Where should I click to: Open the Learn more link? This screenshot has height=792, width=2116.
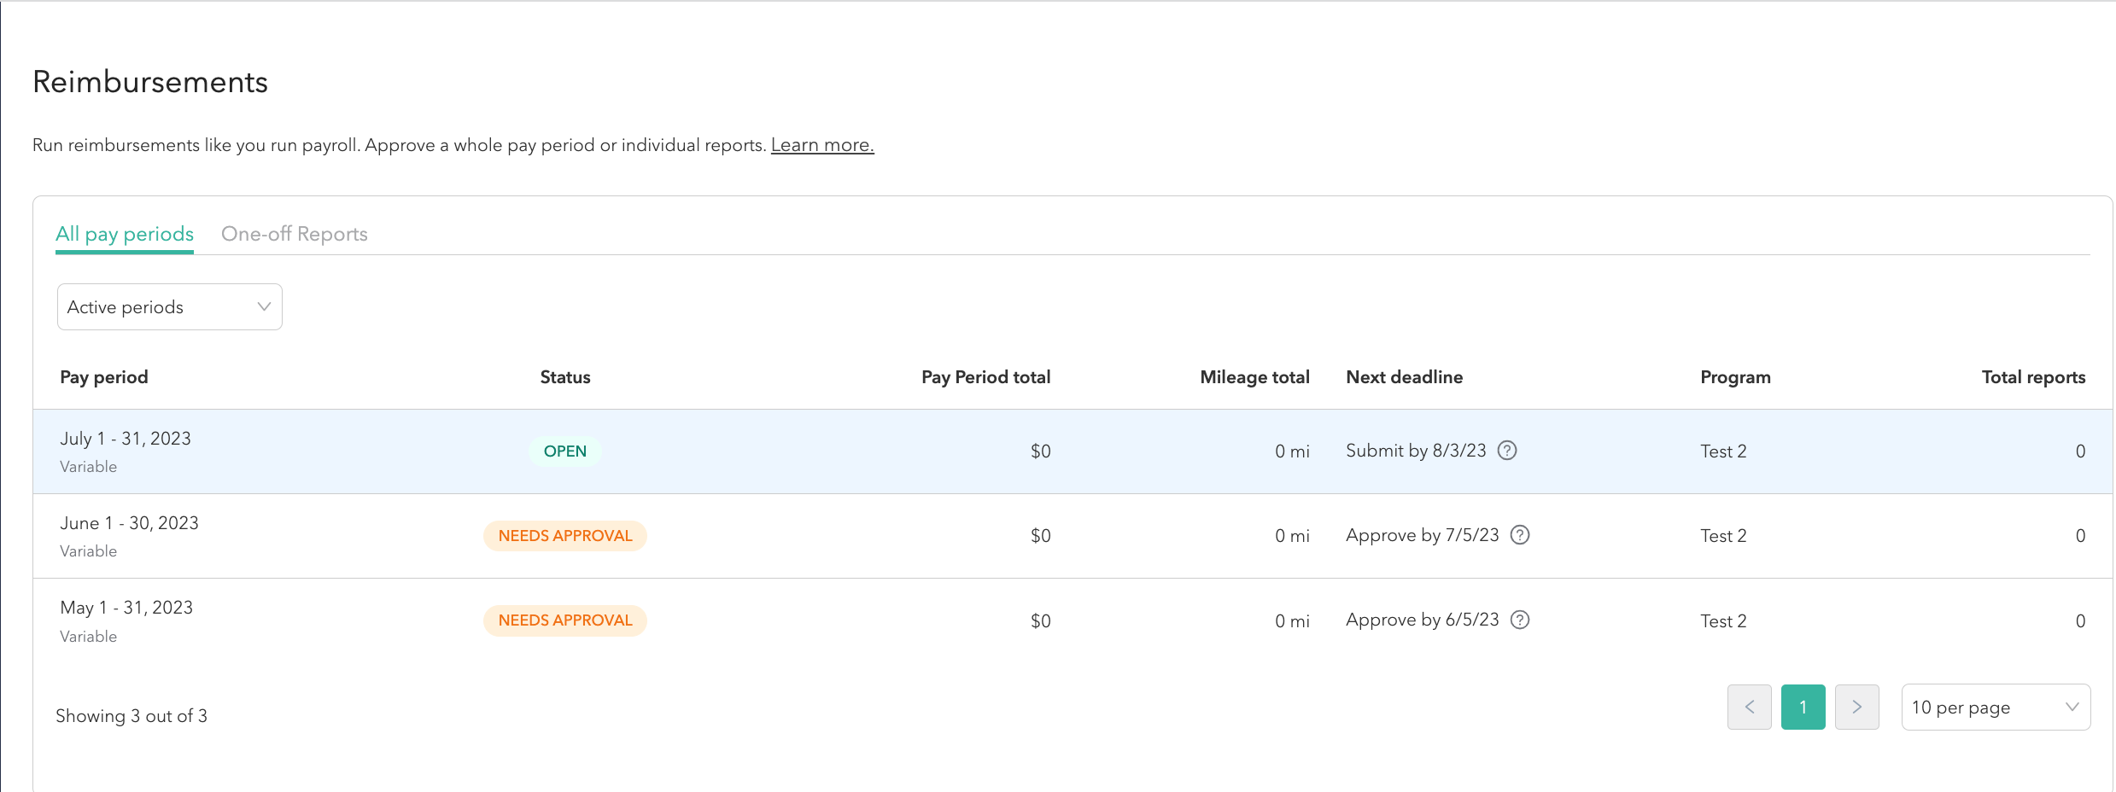[x=821, y=145]
